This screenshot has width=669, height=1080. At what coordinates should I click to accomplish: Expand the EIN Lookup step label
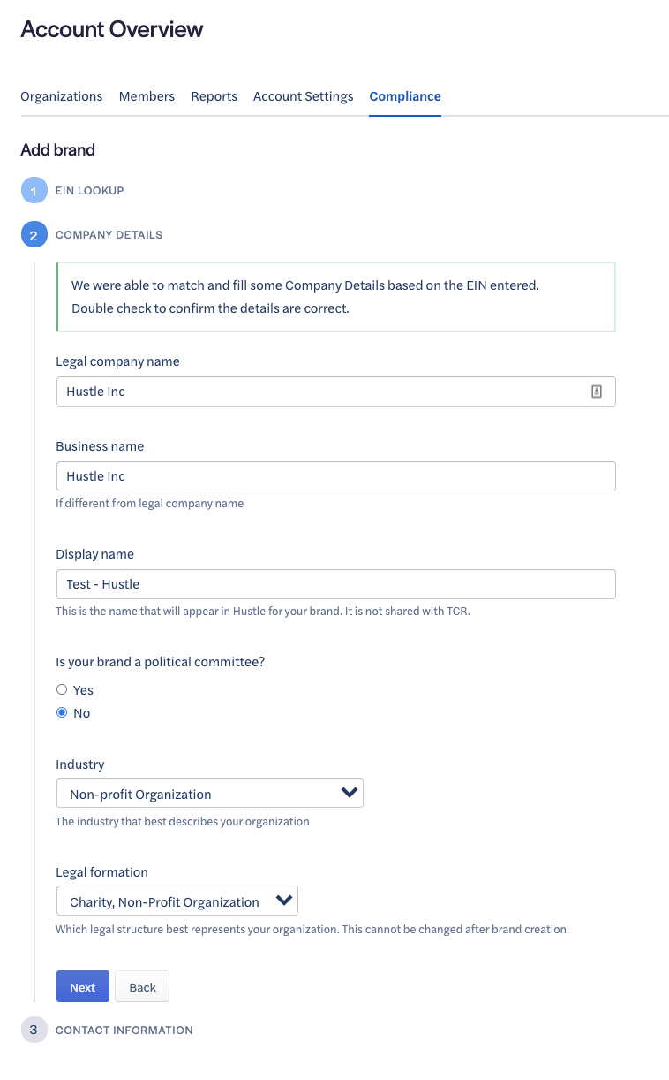(89, 191)
